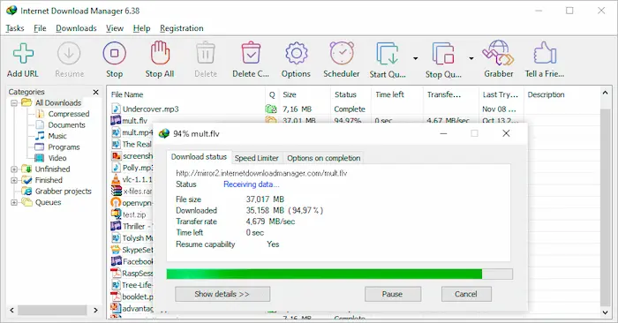618x323 pixels.
Task: Open Options gear icon
Action: click(x=296, y=53)
